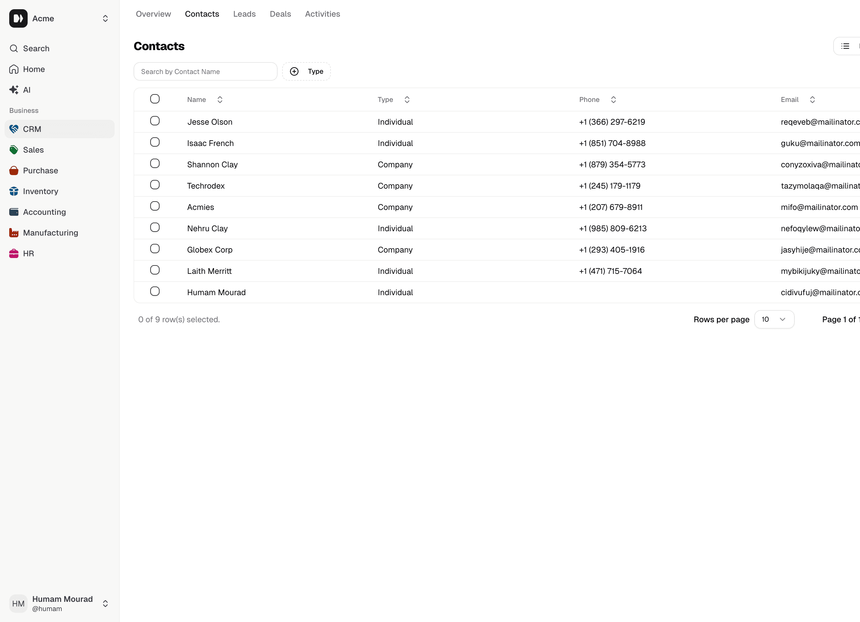Open the Globex Corp contact
This screenshot has height=622, width=860.
pyautogui.click(x=210, y=250)
